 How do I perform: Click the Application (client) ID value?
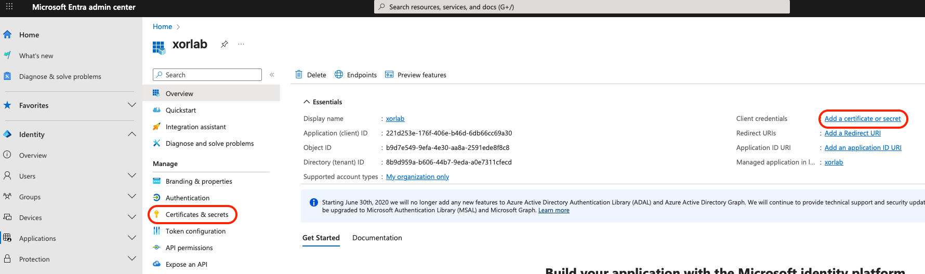pos(449,133)
